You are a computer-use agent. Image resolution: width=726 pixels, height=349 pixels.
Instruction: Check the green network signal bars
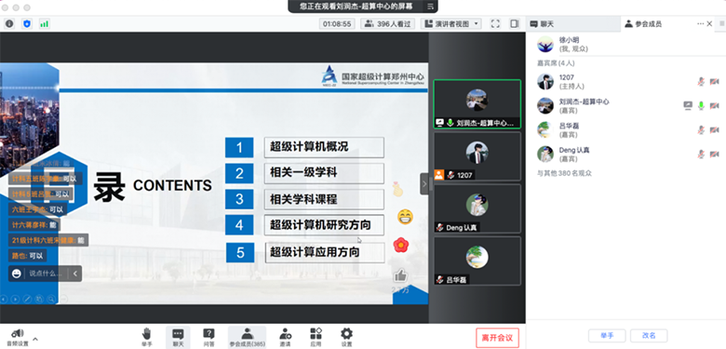point(44,23)
